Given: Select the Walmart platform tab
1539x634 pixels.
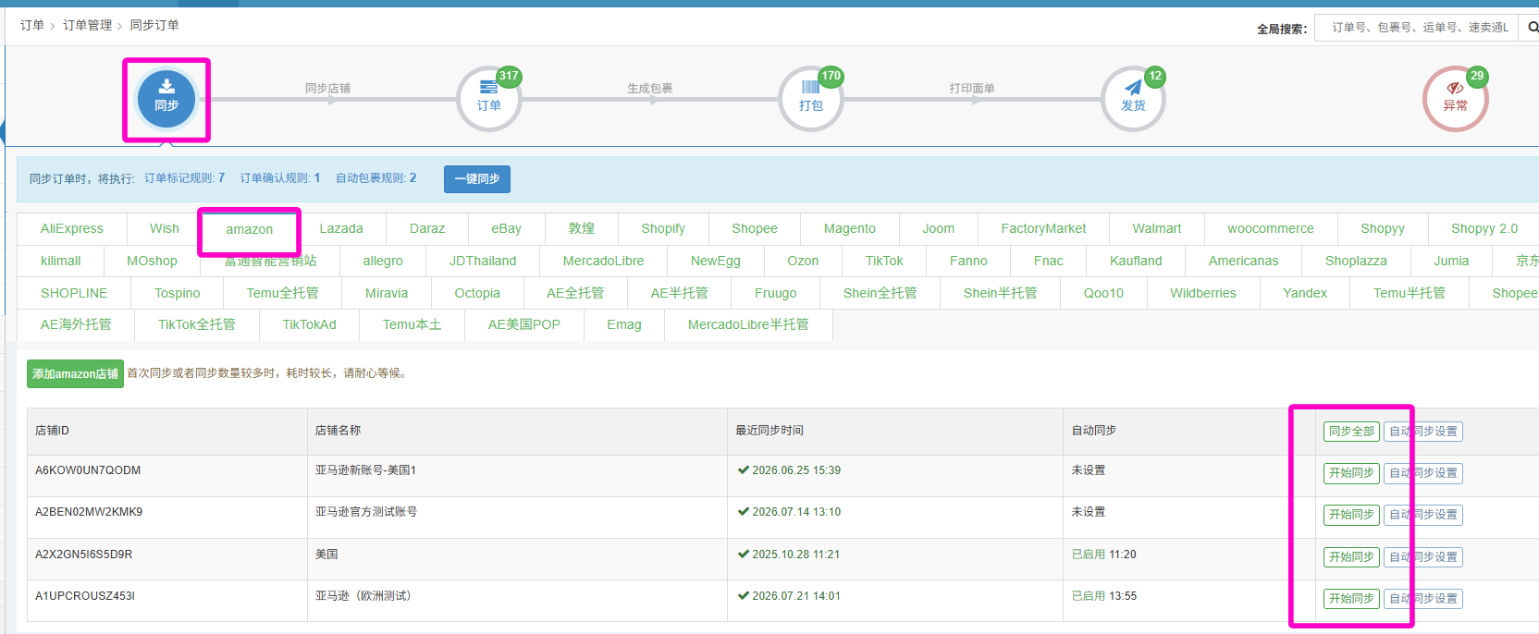Looking at the screenshot, I should point(1157,228).
